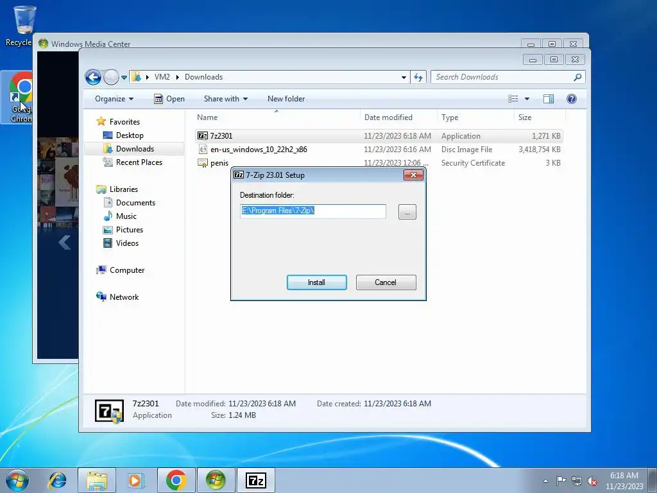The width and height of the screenshot is (657, 493).
Task: Open Google Chrome from taskbar
Action: [176, 480]
